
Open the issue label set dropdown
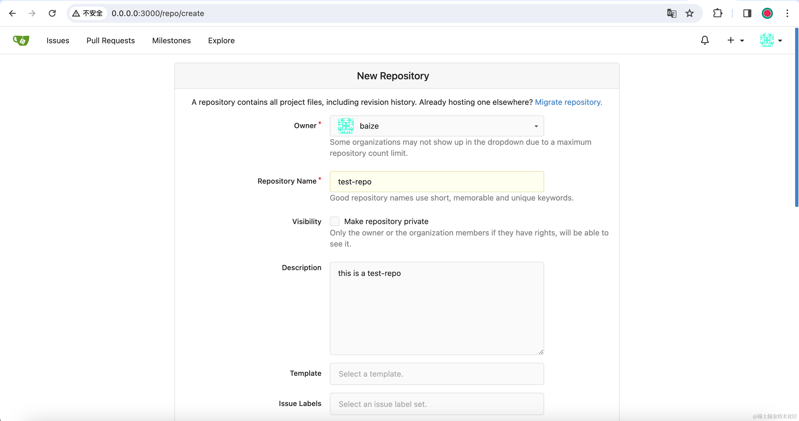(437, 404)
